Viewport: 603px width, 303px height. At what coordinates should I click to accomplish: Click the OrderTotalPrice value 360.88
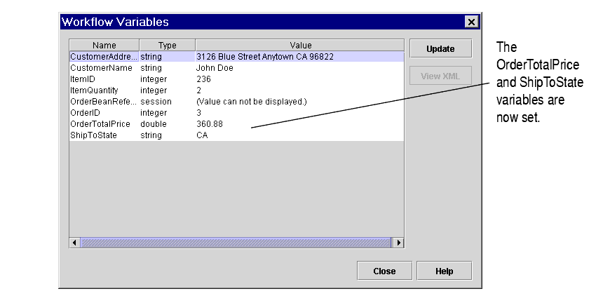210,124
